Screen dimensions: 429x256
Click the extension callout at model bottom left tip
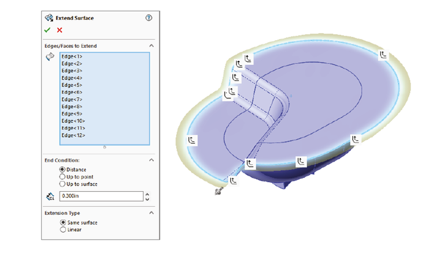(x=233, y=180)
